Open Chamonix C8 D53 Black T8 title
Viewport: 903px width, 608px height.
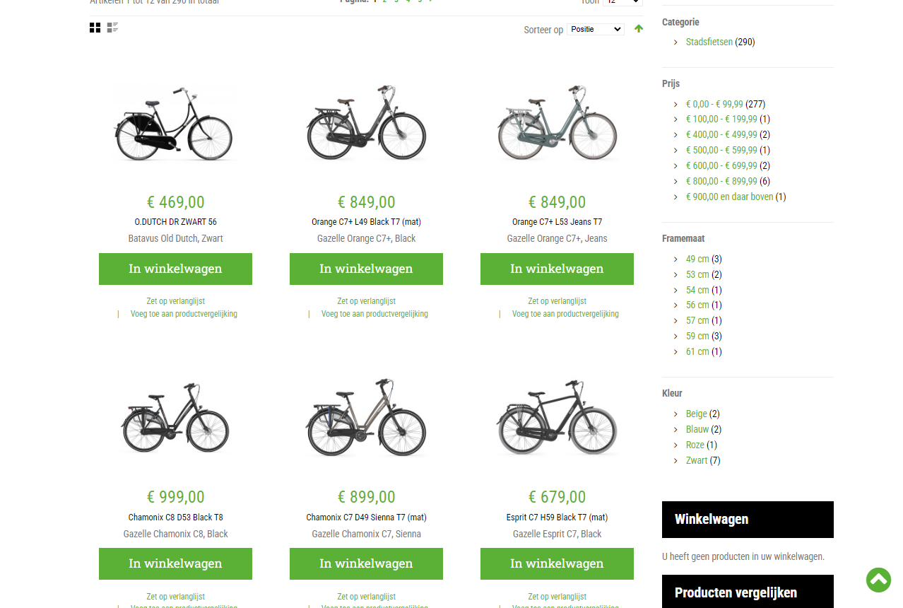175,518
